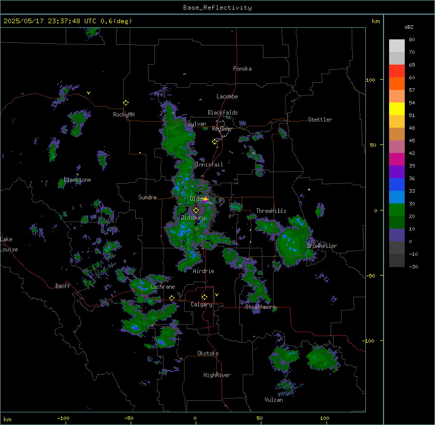Click the RedDeer city label

(222, 129)
